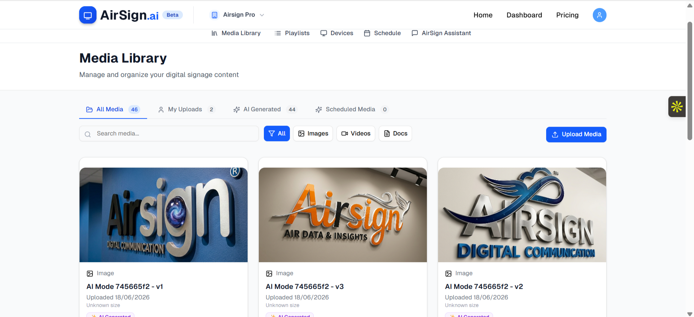Click title AI Mode 745665f2 - v1
The width and height of the screenshot is (694, 317).
coord(125,287)
